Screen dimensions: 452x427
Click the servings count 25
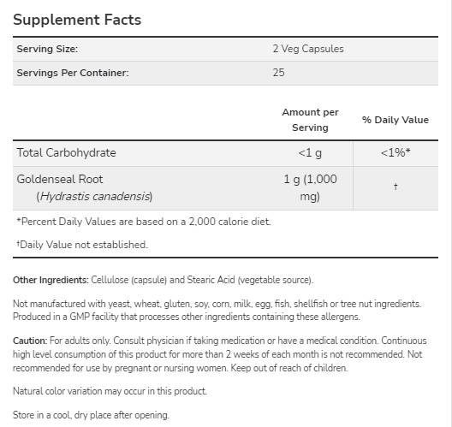click(x=278, y=73)
